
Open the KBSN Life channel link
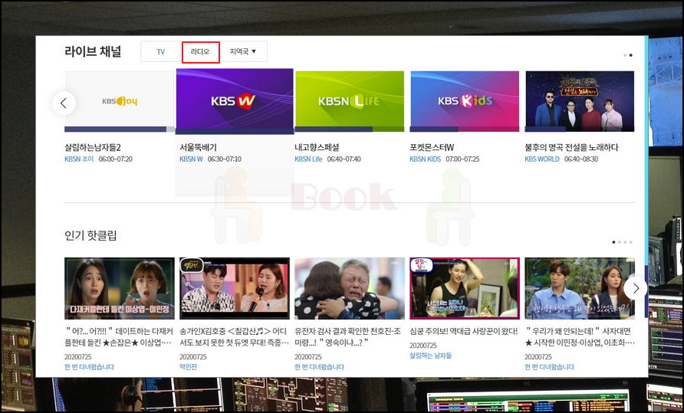click(x=308, y=159)
